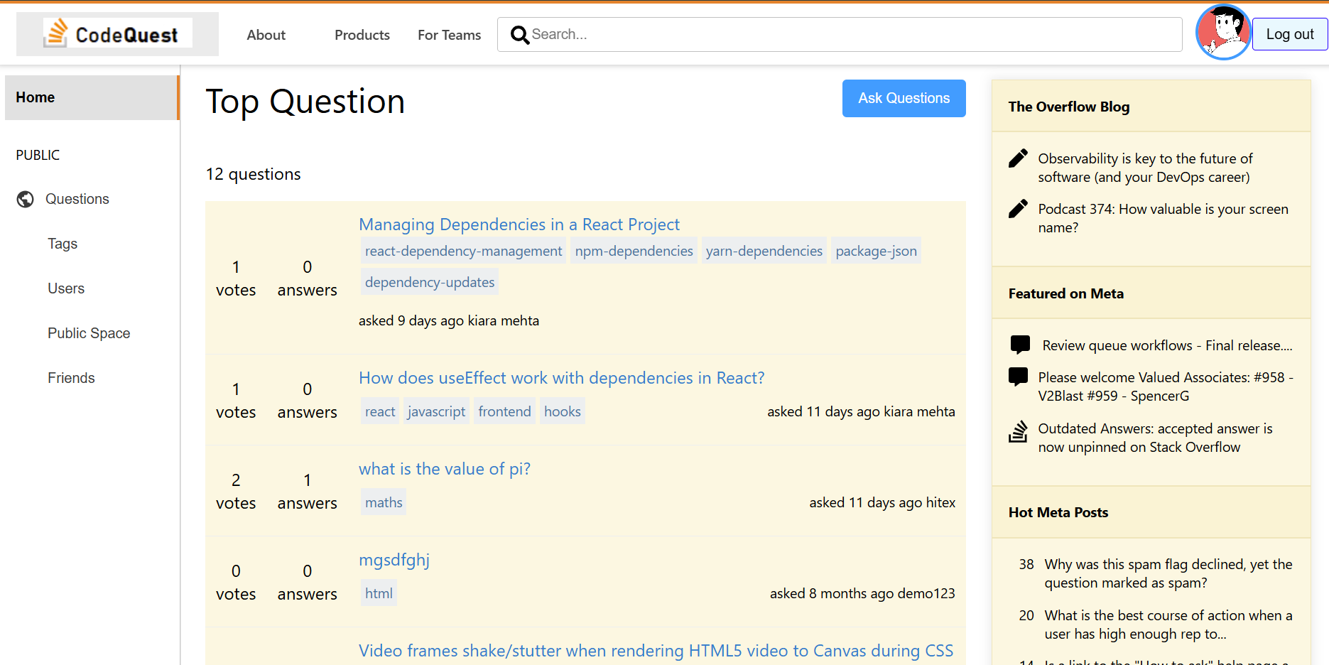Open question Managing Dependencies in a React Project
Image resolution: width=1329 pixels, height=665 pixels.
click(x=519, y=225)
